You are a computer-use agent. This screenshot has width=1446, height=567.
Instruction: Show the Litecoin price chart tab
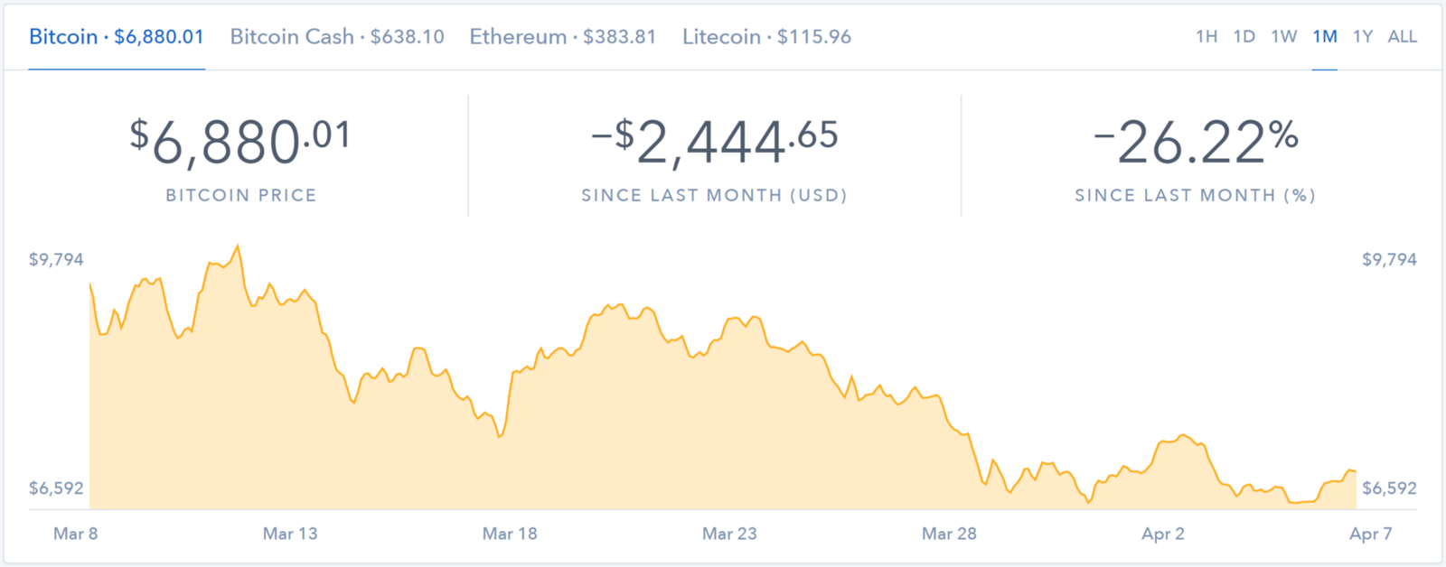(766, 37)
